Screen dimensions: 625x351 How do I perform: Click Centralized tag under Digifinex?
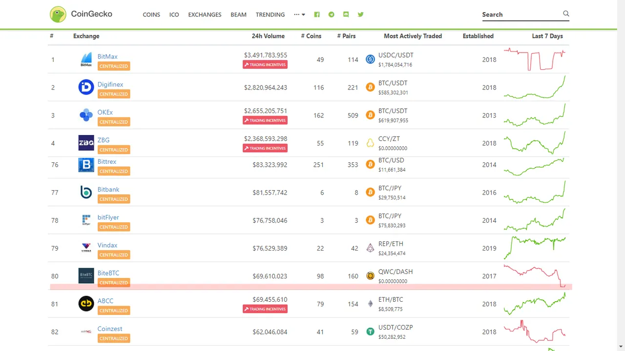point(114,94)
